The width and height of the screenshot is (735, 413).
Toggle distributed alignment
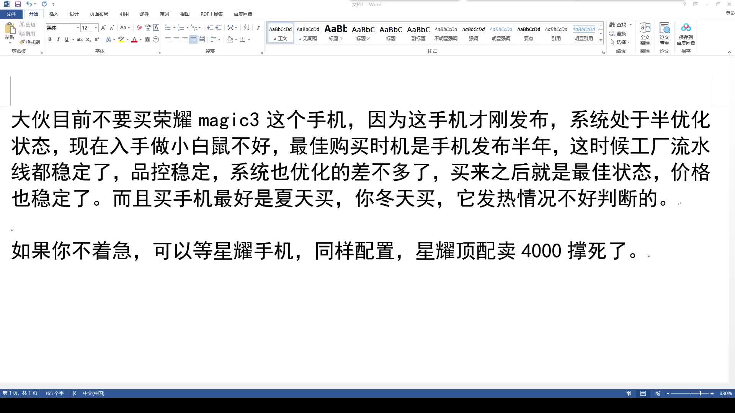coord(202,39)
